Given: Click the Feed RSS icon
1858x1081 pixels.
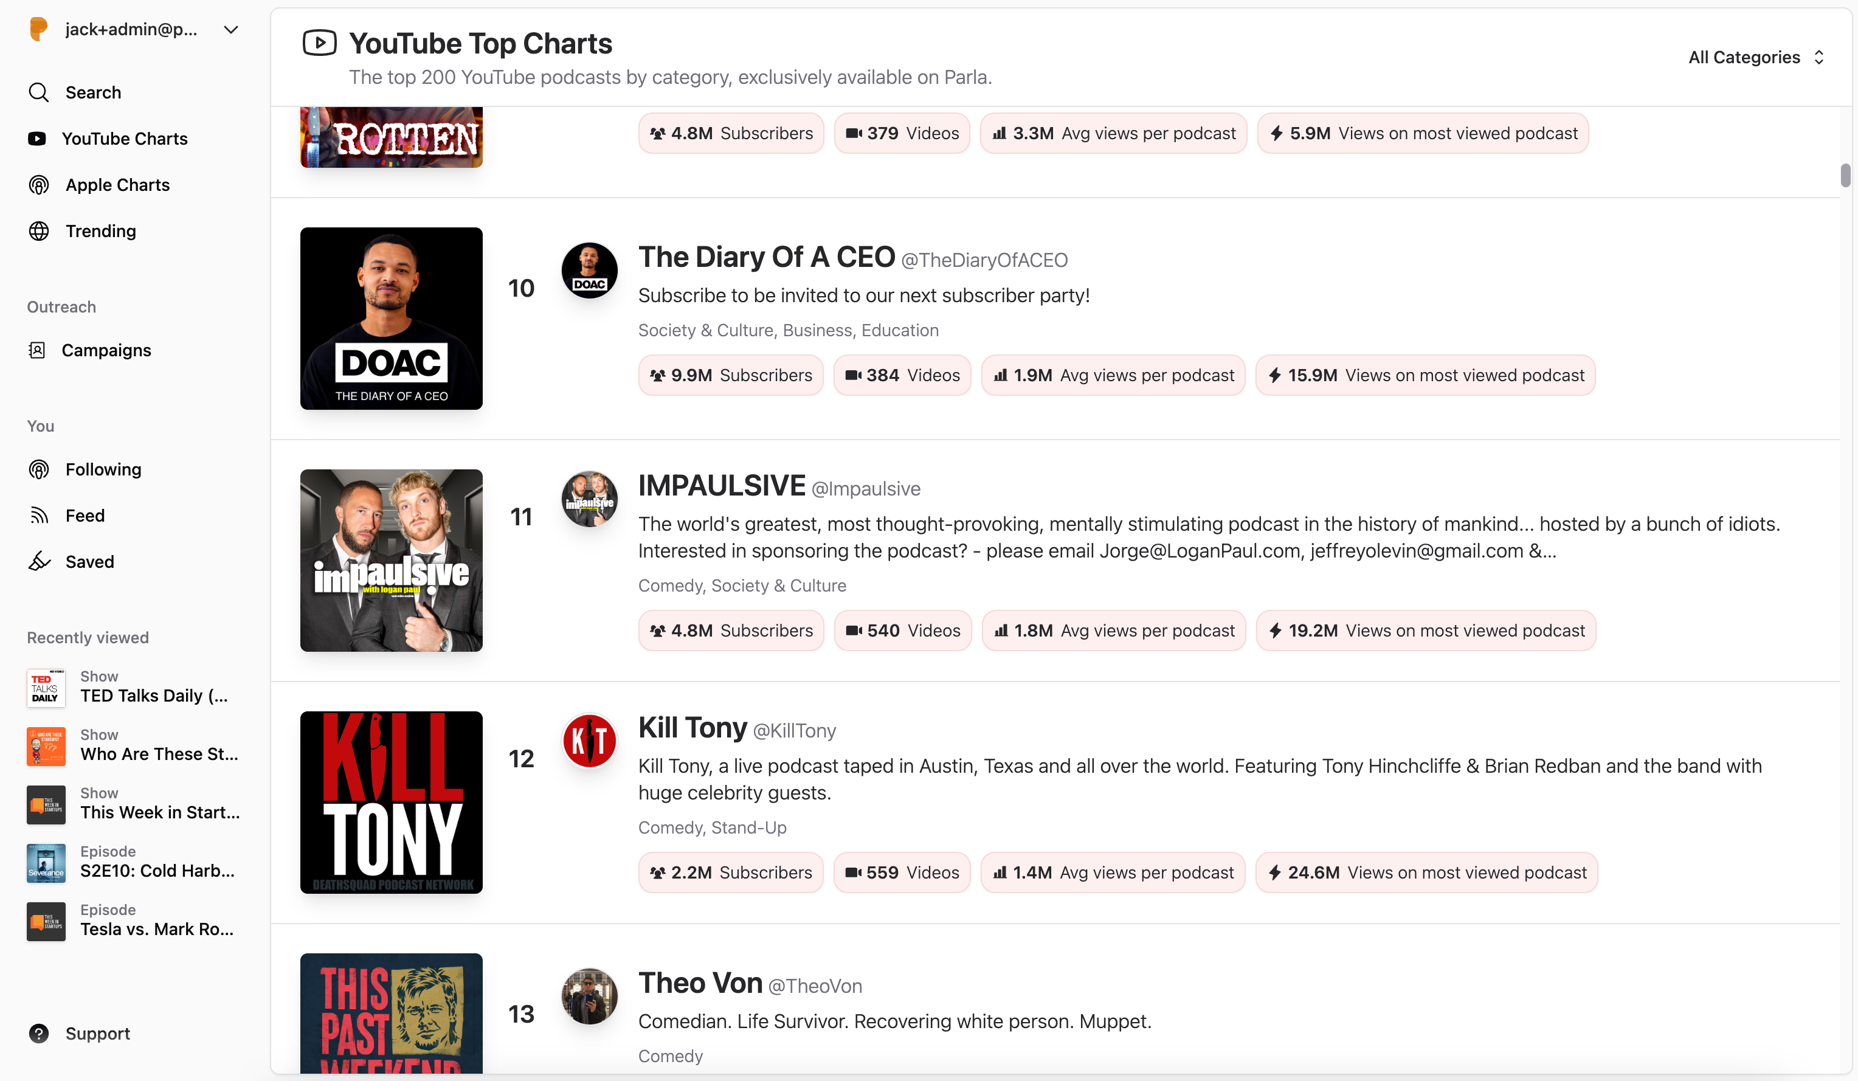Looking at the screenshot, I should tap(38, 516).
